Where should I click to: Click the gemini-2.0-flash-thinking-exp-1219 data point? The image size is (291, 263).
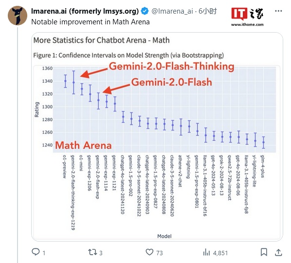(x=73, y=82)
